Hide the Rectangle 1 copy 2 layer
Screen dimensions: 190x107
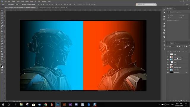click(x=168, y=57)
